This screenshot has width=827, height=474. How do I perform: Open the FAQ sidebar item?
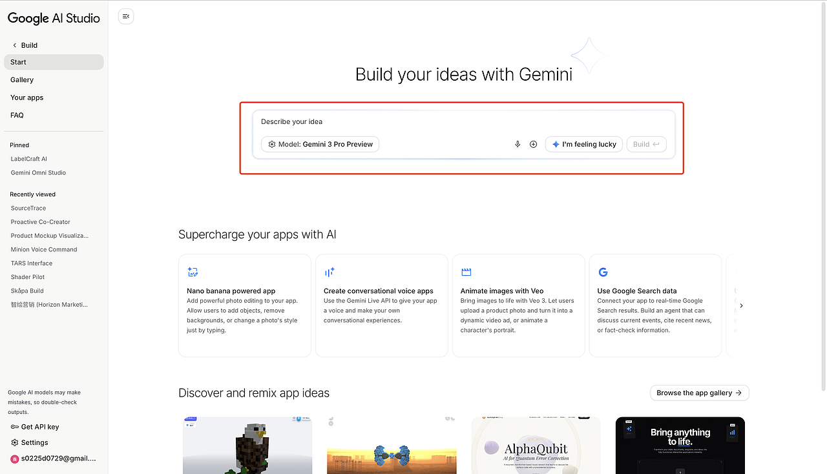(x=17, y=115)
